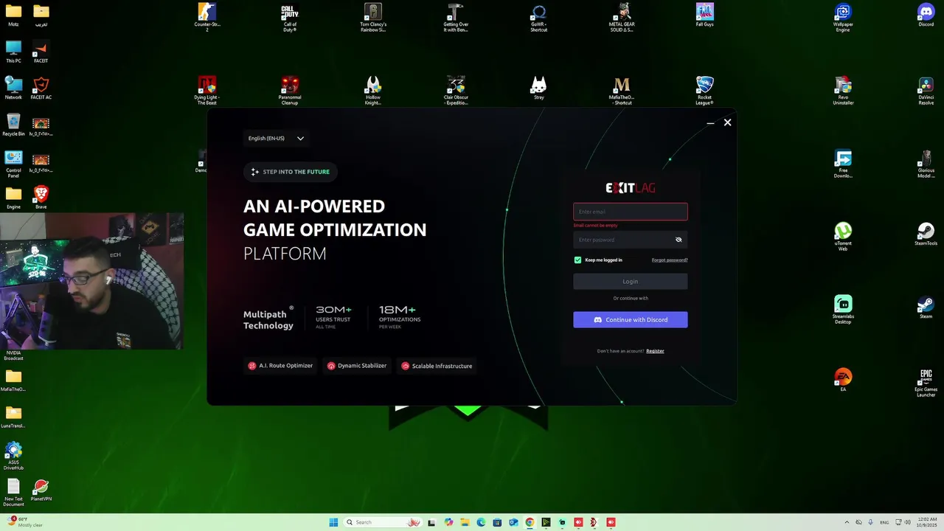Open Windows Start menu

(333, 522)
